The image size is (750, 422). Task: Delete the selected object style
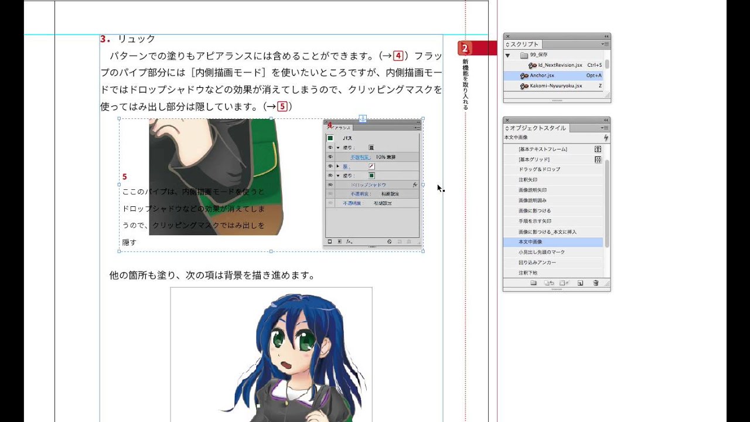coord(596,283)
